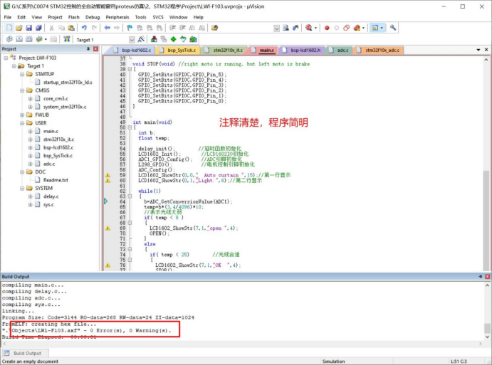492x365 pixels.
Task: Select startup_stm32f10x_ld.s in project tree
Action: click(x=68, y=83)
